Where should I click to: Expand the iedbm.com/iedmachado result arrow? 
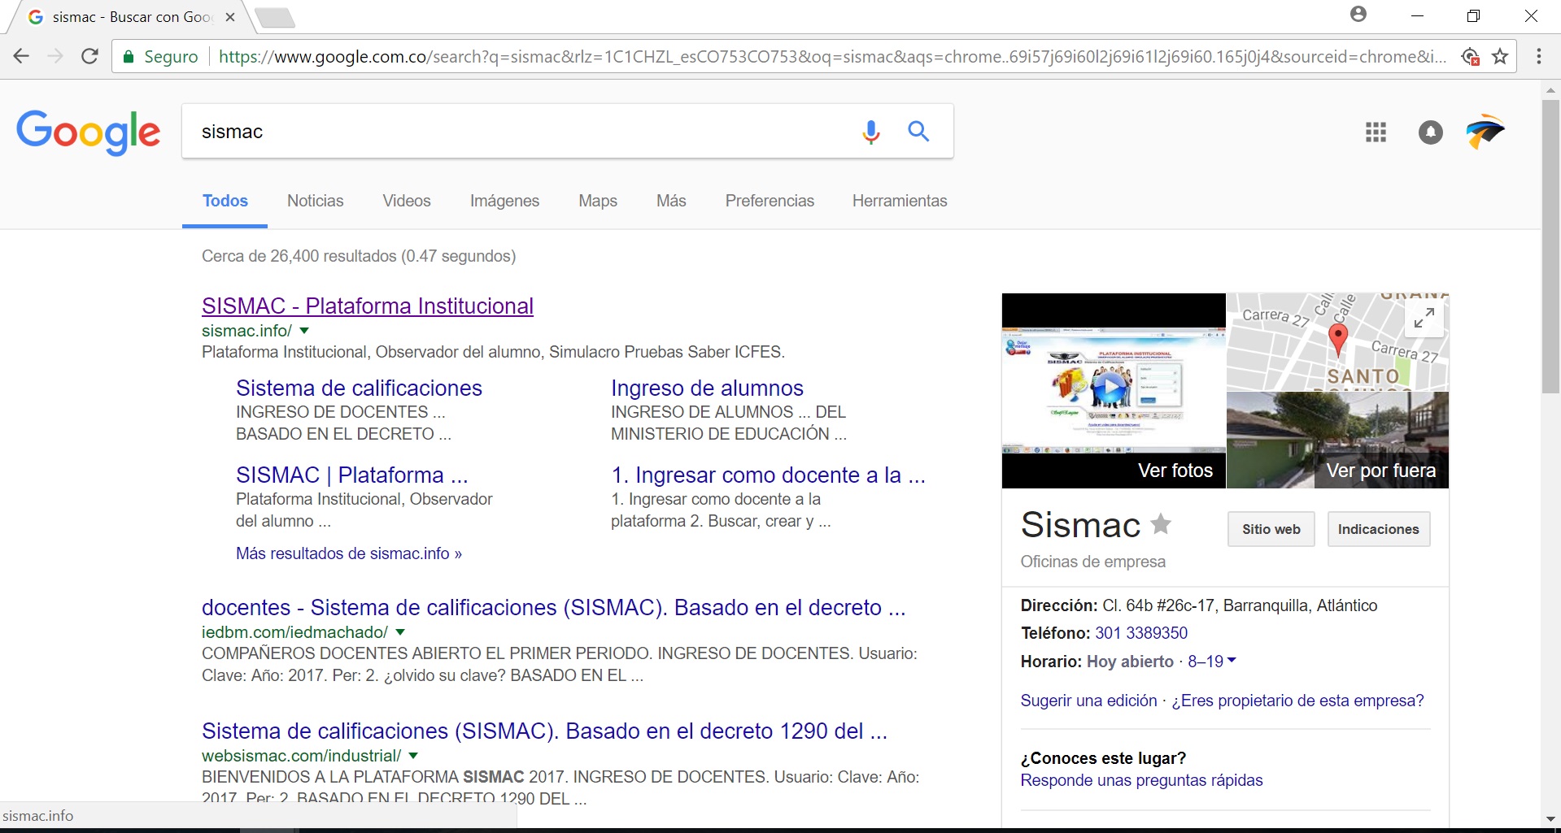[400, 632]
